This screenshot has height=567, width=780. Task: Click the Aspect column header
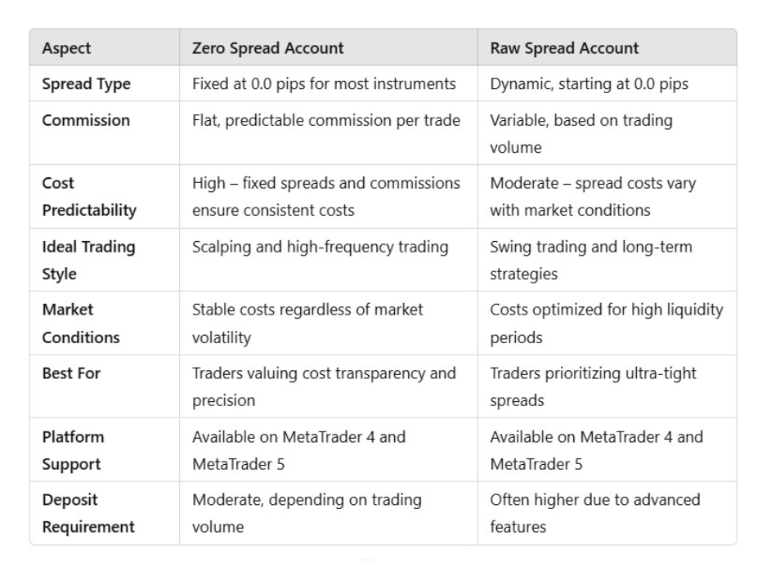pos(66,48)
